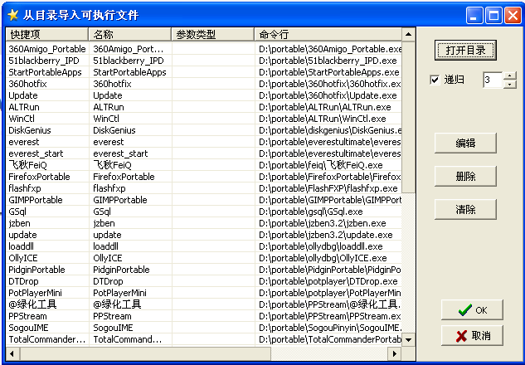Click the 编辑 button
The image size is (525, 365).
pyautogui.click(x=465, y=143)
